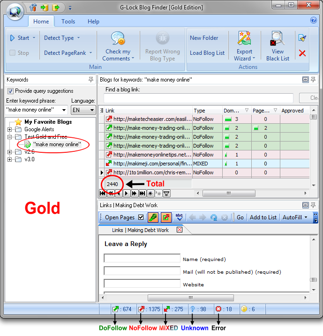Click the View Black List magnifier icon
The height and width of the screenshot is (336, 323).
click(x=278, y=38)
